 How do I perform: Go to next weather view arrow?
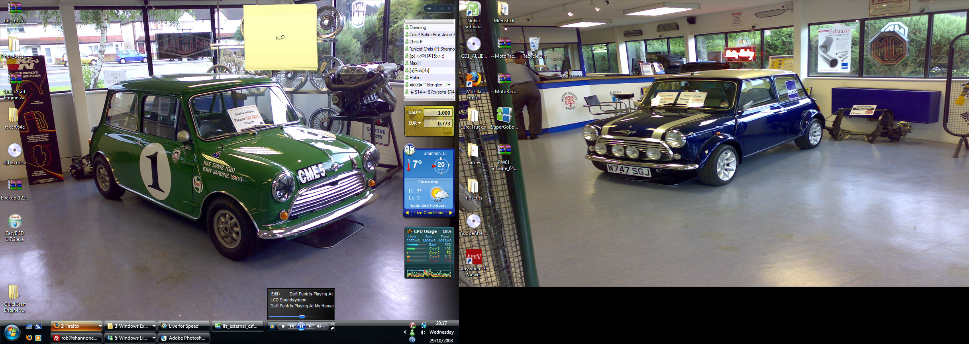click(451, 213)
